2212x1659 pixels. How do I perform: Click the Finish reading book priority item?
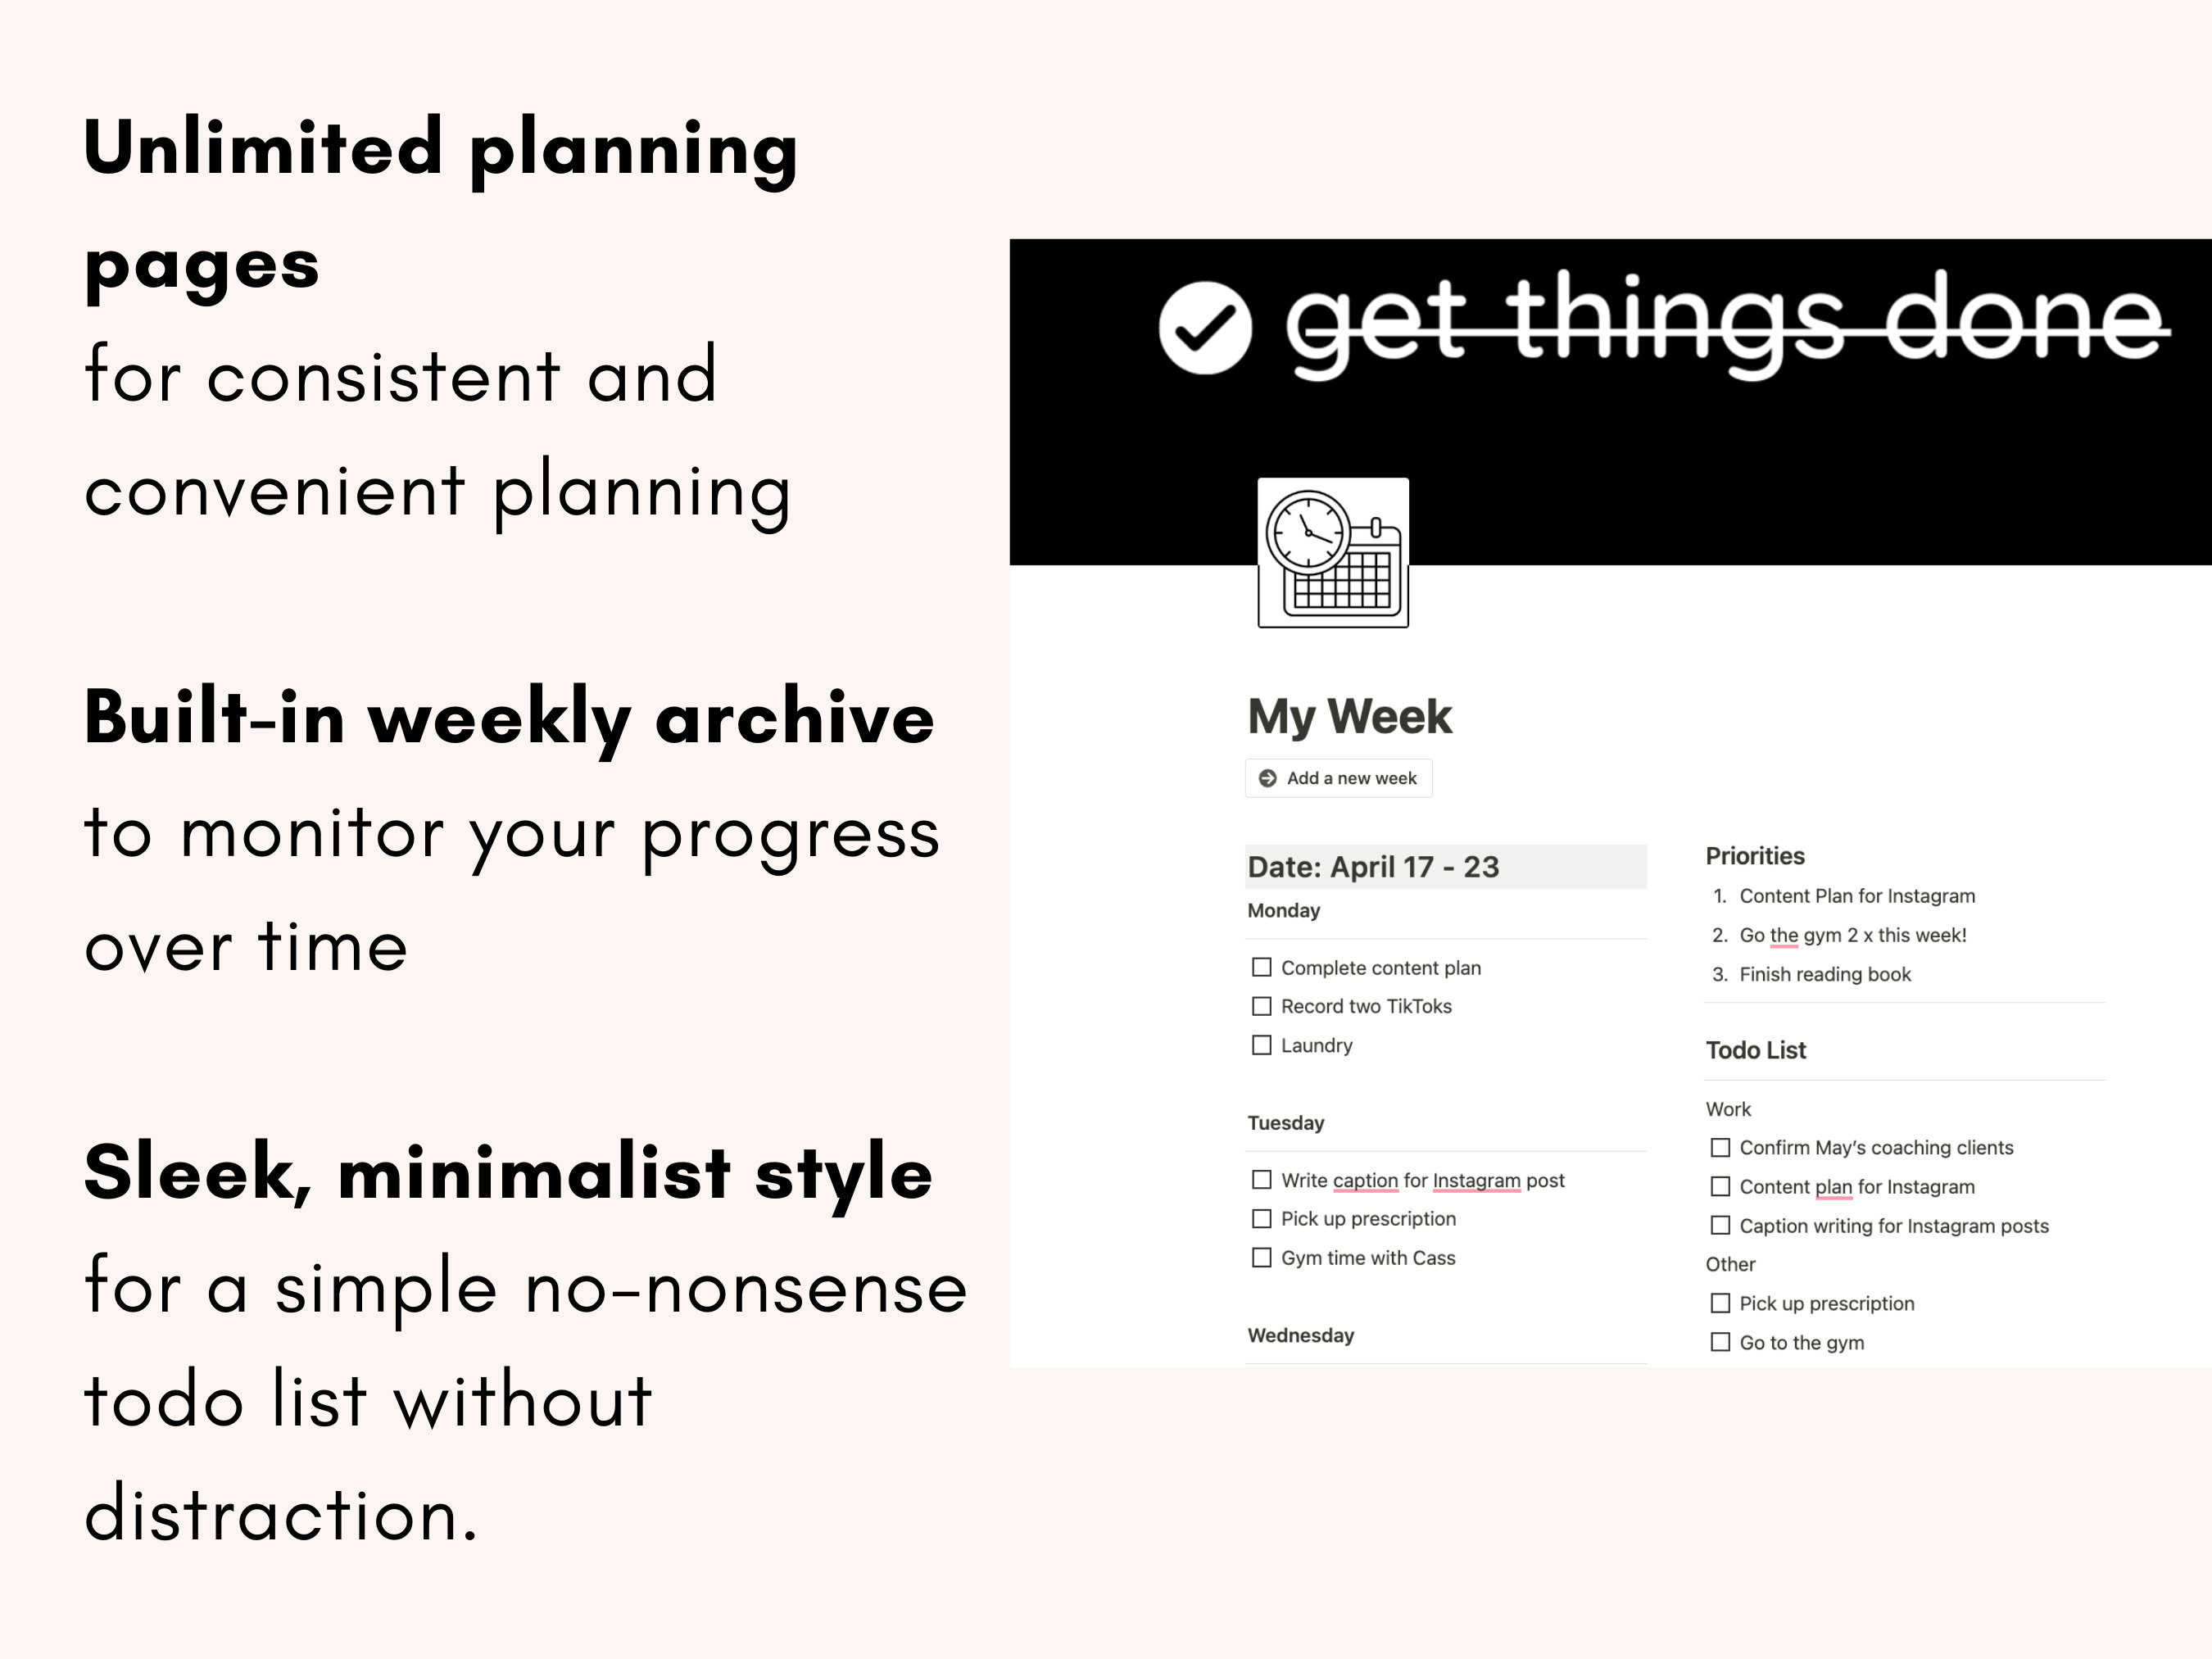(x=1825, y=974)
